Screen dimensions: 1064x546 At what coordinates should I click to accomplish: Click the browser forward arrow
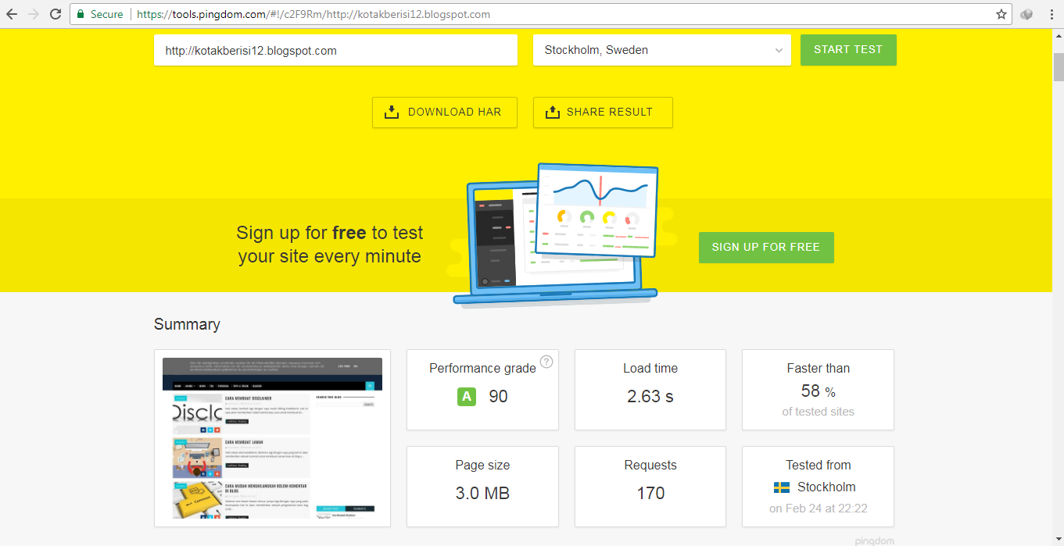(34, 14)
